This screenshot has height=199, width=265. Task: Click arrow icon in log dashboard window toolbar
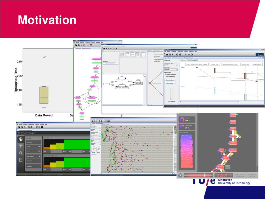(25, 127)
